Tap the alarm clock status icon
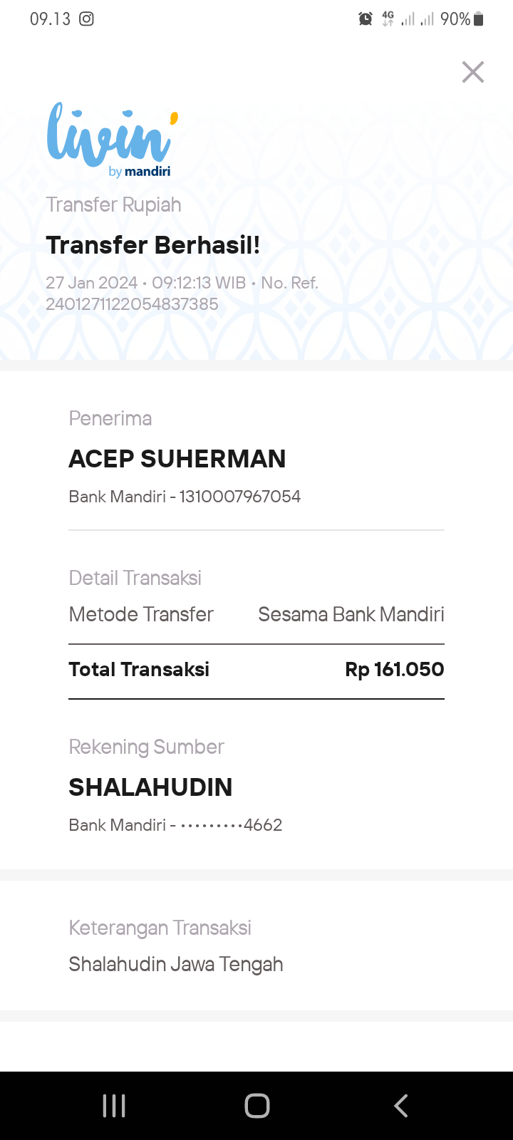This screenshot has width=513, height=1140. (366, 19)
